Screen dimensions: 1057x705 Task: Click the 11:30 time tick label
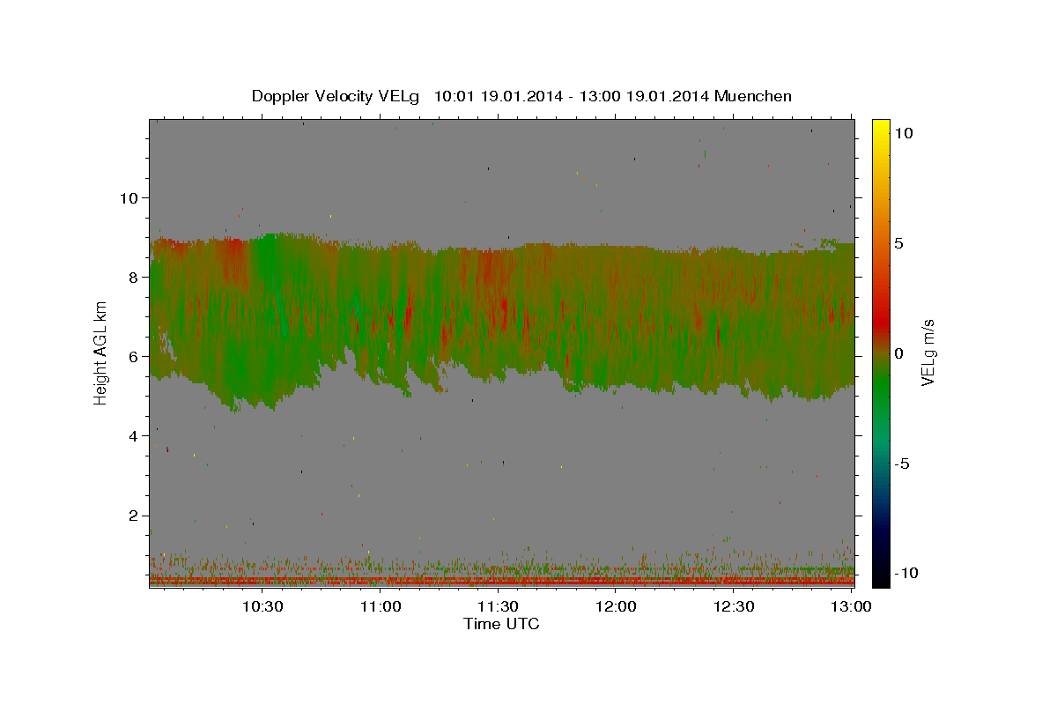(x=498, y=606)
